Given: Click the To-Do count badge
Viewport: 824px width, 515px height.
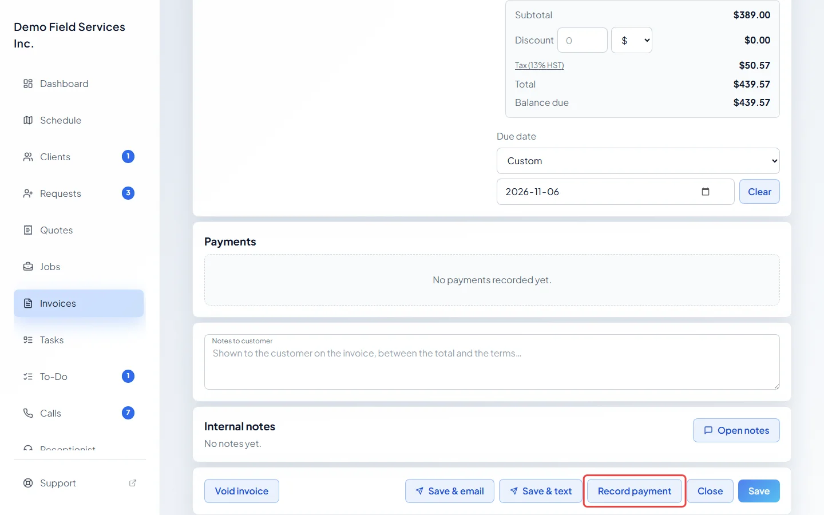Looking at the screenshot, I should (128, 376).
